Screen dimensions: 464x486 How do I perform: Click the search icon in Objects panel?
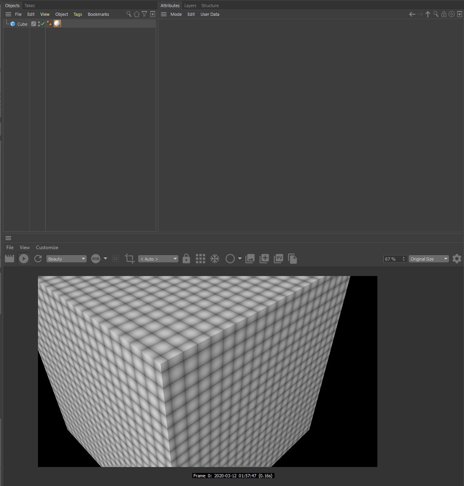pos(129,14)
